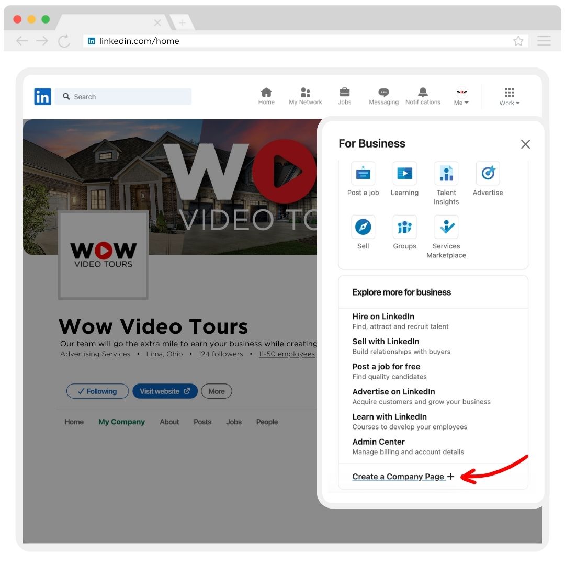Reload the page with refresh icon

click(64, 41)
